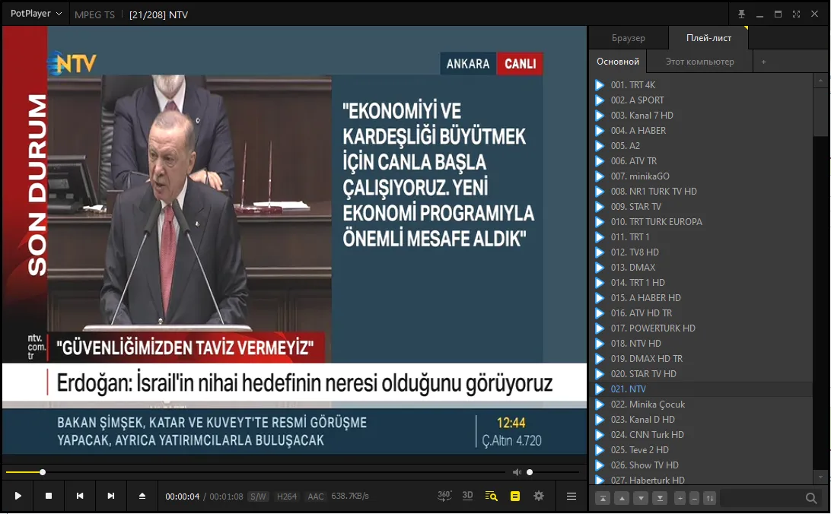
Task: Skip to the next channel
Action: coord(111,496)
